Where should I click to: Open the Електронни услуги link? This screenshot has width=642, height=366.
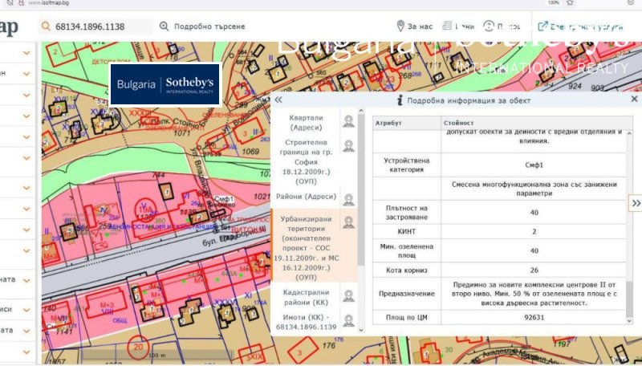pyautogui.click(x=582, y=27)
